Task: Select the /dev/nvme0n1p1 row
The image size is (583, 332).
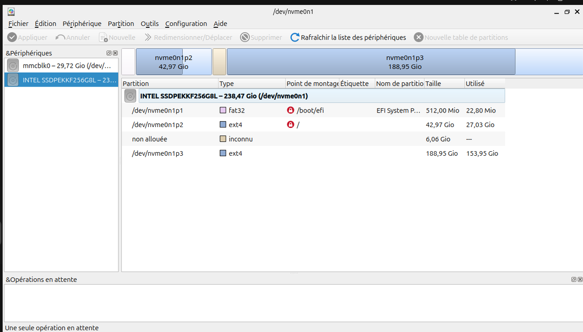Action: (314, 110)
